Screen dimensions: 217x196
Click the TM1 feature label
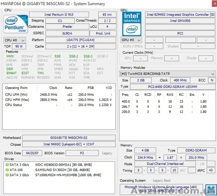pyautogui.click(x=41, y=73)
